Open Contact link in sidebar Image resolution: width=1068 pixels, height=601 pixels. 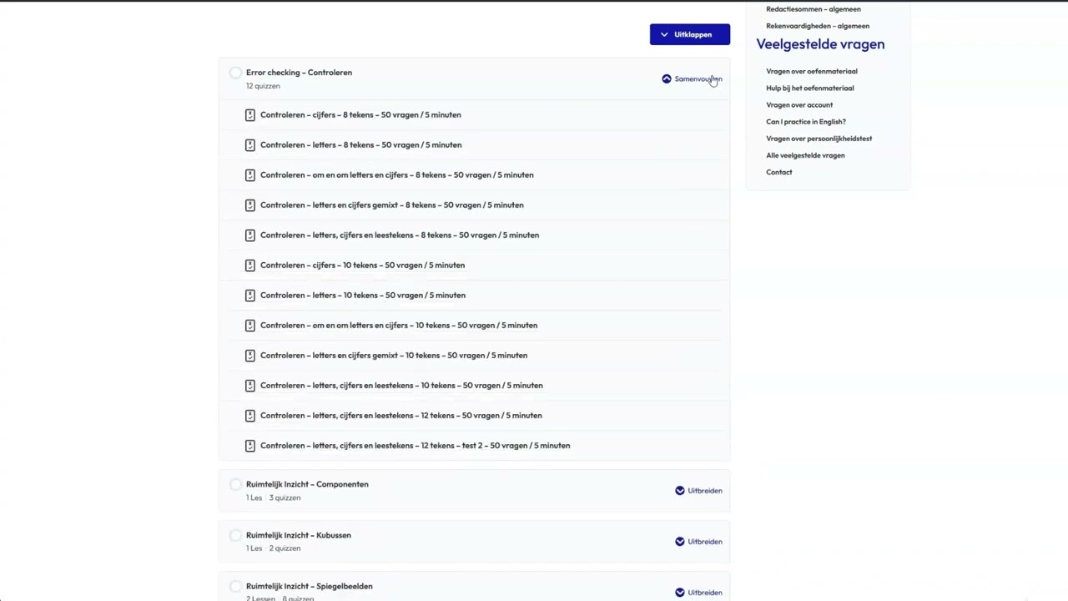point(779,172)
